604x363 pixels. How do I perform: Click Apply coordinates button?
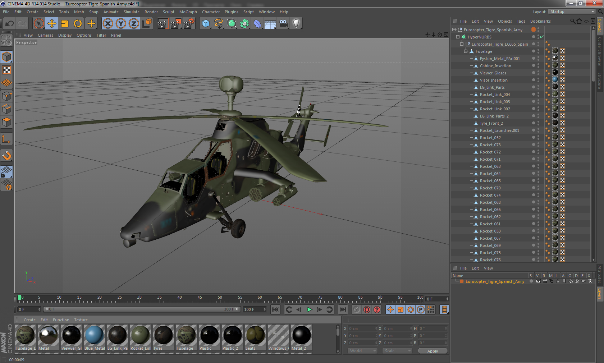click(433, 351)
